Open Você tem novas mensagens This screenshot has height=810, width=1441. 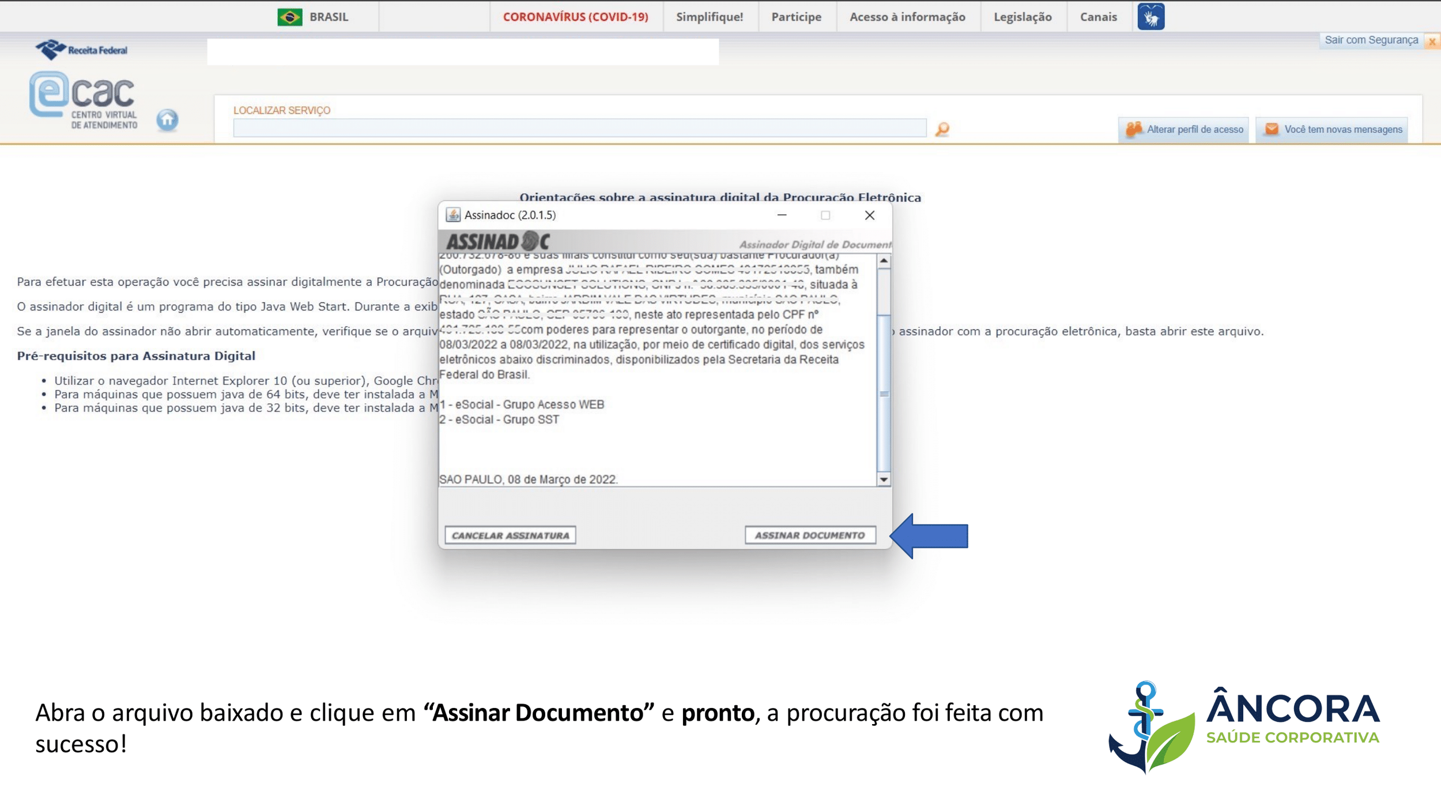1333,129
